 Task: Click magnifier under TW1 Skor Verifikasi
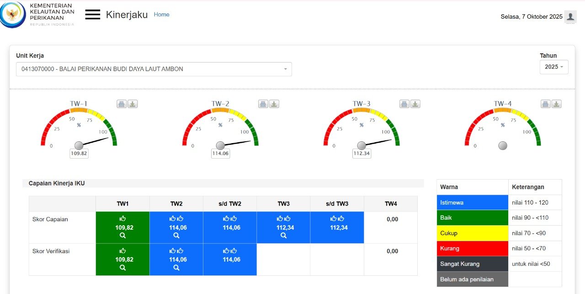(x=122, y=268)
